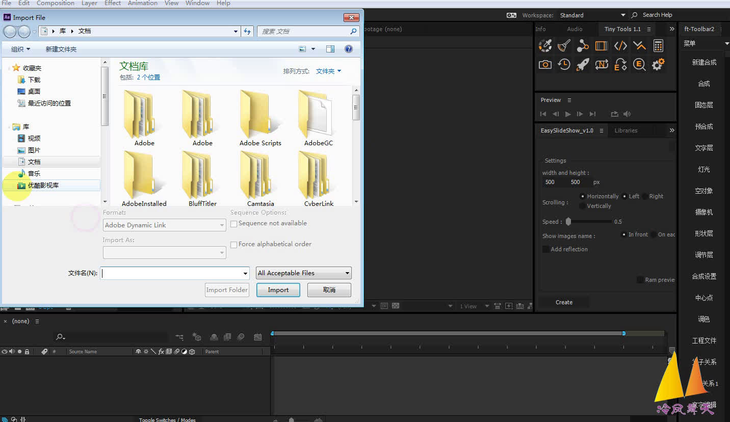Viewport: 730px width, 422px height.
Task: Select the Right direction radio button
Action: click(645, 196)
